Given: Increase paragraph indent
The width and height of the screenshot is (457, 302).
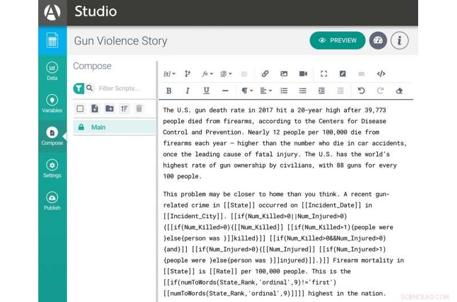Looking at the screenshot, I should point(322,91).
